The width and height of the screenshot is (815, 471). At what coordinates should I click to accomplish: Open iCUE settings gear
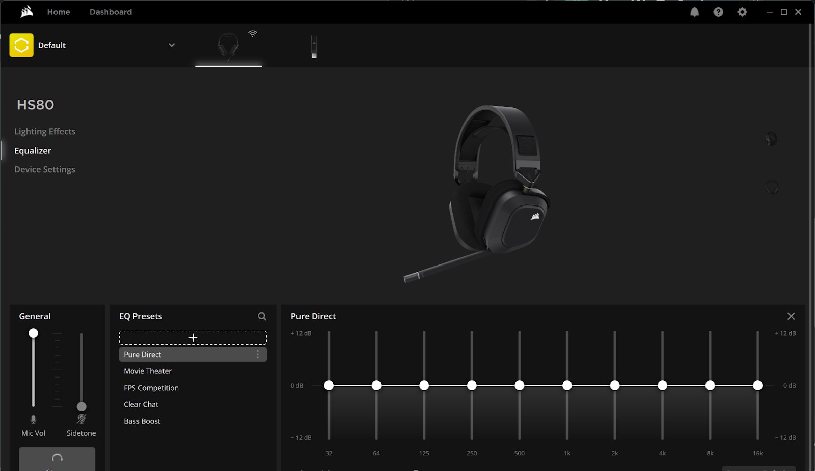click(x=742, y=12)
